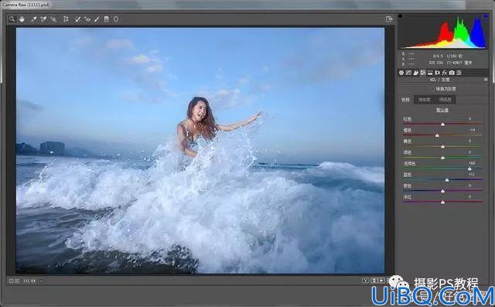Activate the Adjustment Brush tool

97,19
